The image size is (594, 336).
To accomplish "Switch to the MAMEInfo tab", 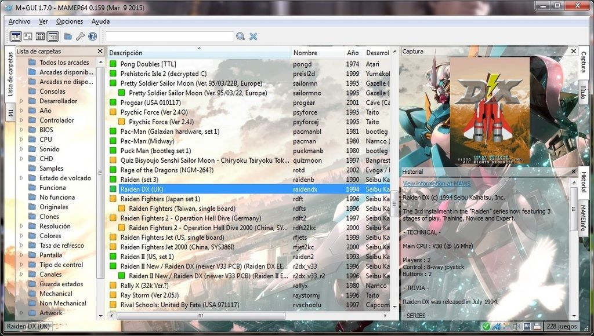I will (x=584, y=218).
